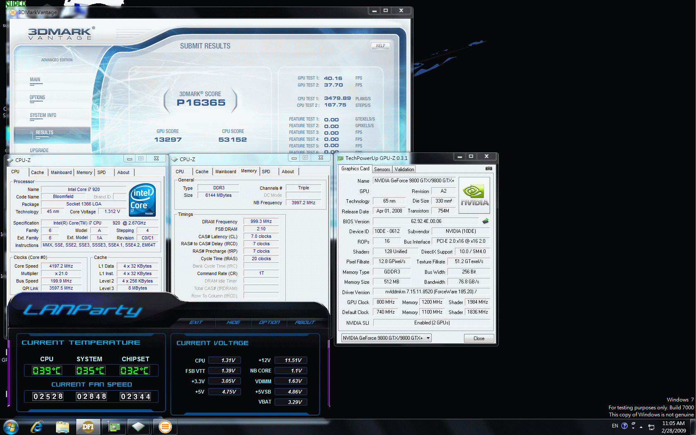696x435 pixels.
Task: Click ABOUT in LANParty monitor
Action: 305,322
